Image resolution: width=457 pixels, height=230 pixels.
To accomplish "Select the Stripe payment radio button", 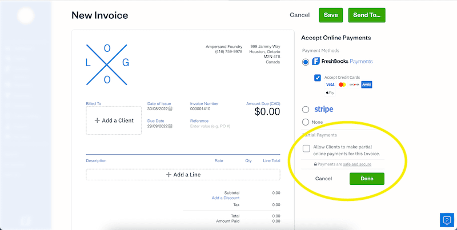I will (306, 109).
